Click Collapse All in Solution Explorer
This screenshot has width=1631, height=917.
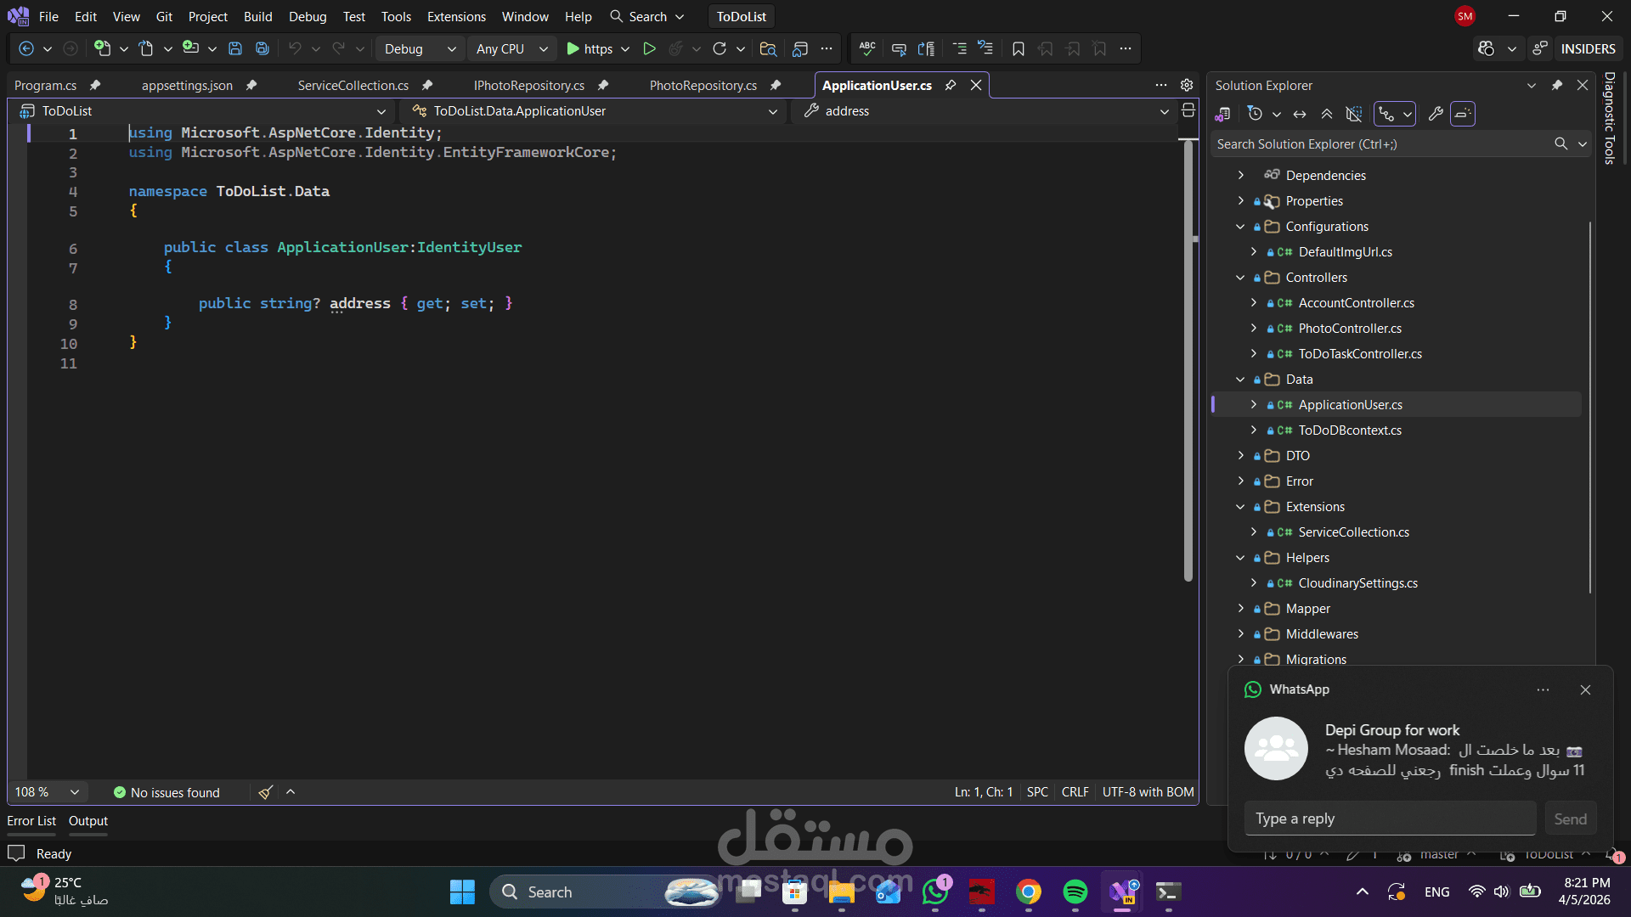pyautogui.click(x=1327, y=114)
